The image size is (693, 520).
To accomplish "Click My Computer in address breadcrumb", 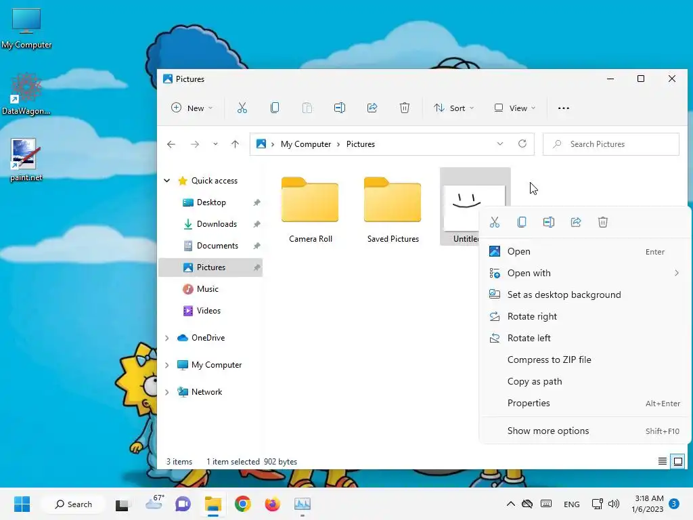I will point(306,144).
